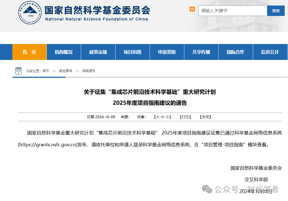The width and height of the screenshot is (288, 201).
Task: Click the 作者: label
Action: pyautogui.click(x=141, y=117)
